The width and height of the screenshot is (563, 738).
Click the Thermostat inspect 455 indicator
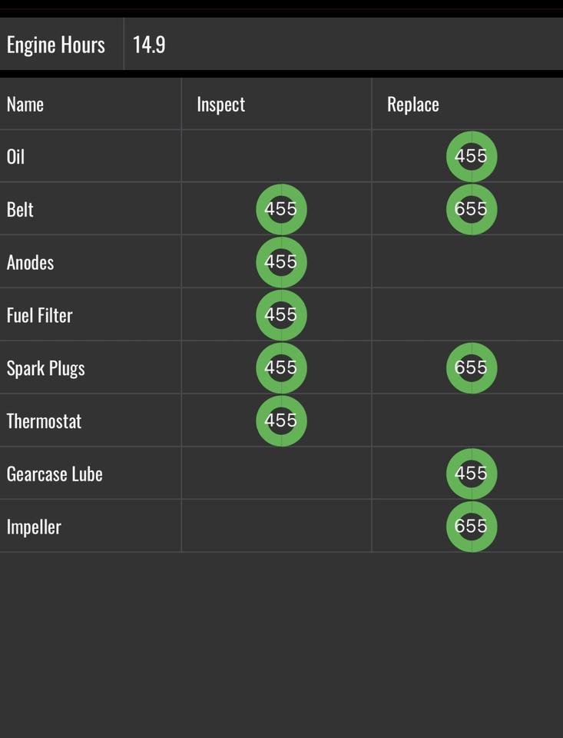(x=281, y=421)
